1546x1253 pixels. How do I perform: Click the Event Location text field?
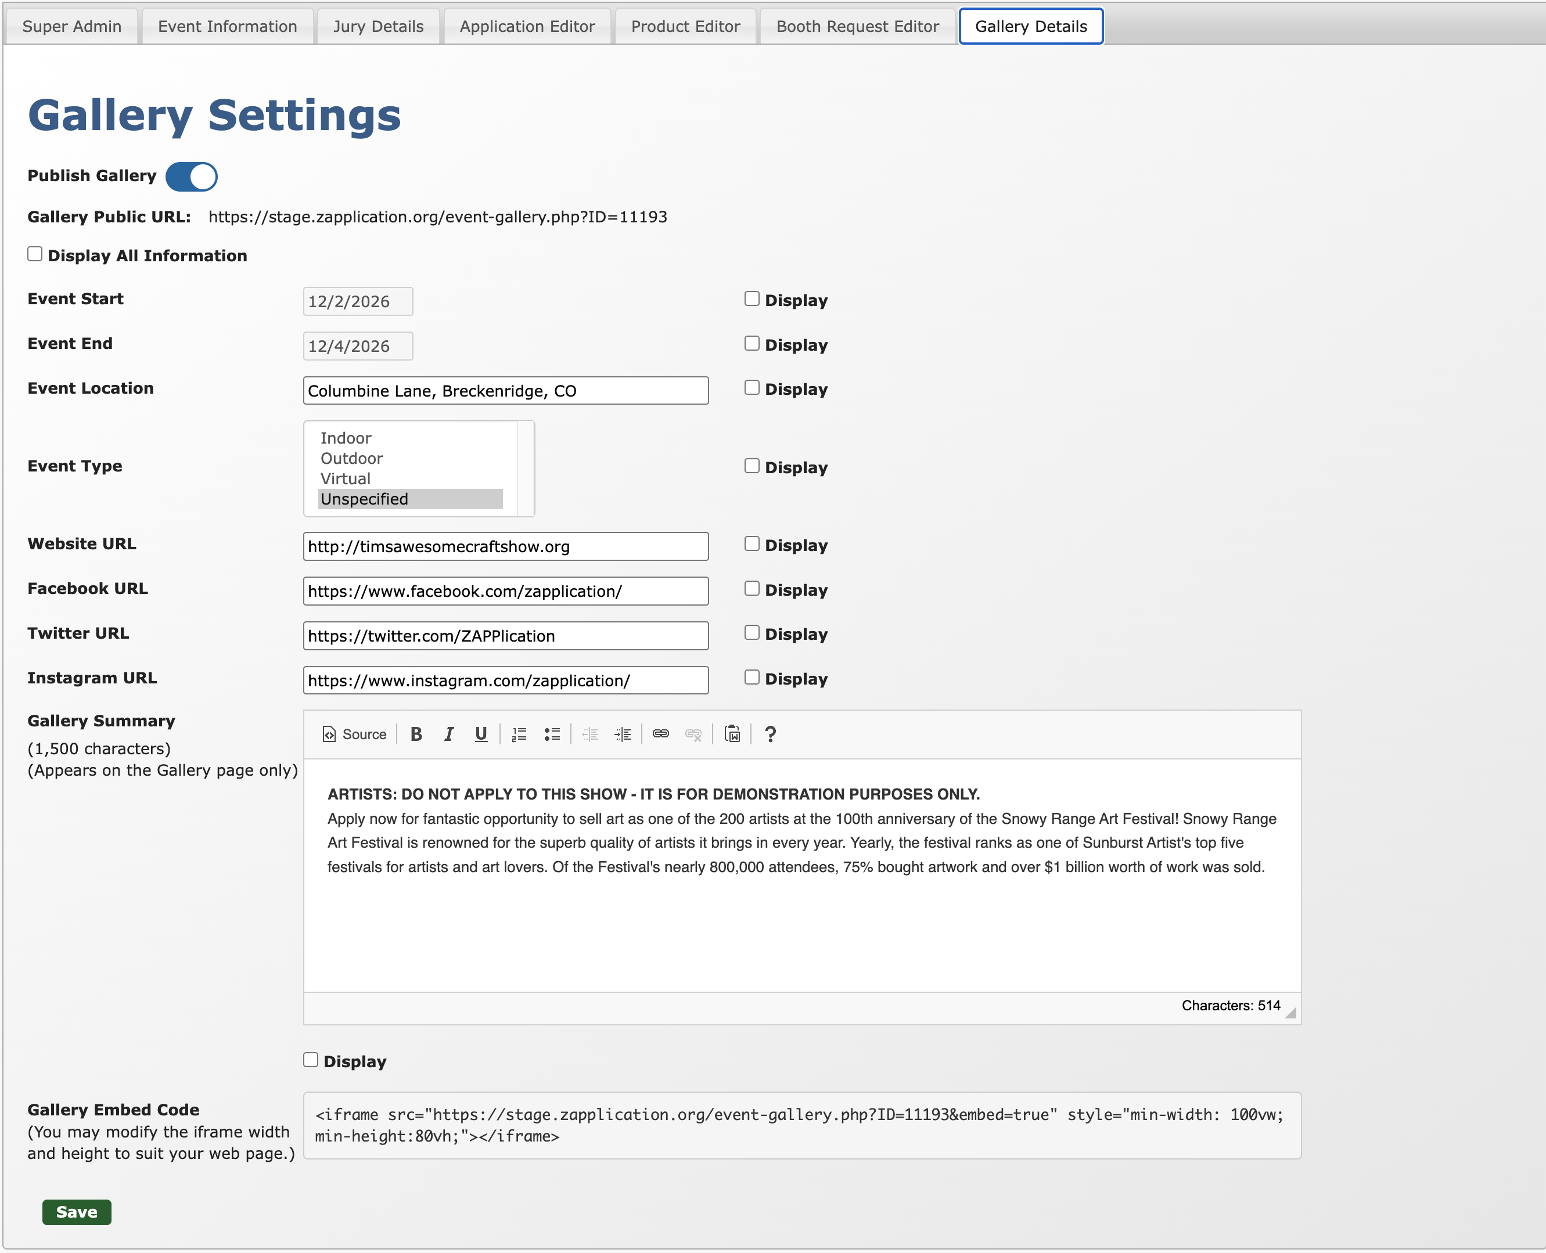click(505, 391)
